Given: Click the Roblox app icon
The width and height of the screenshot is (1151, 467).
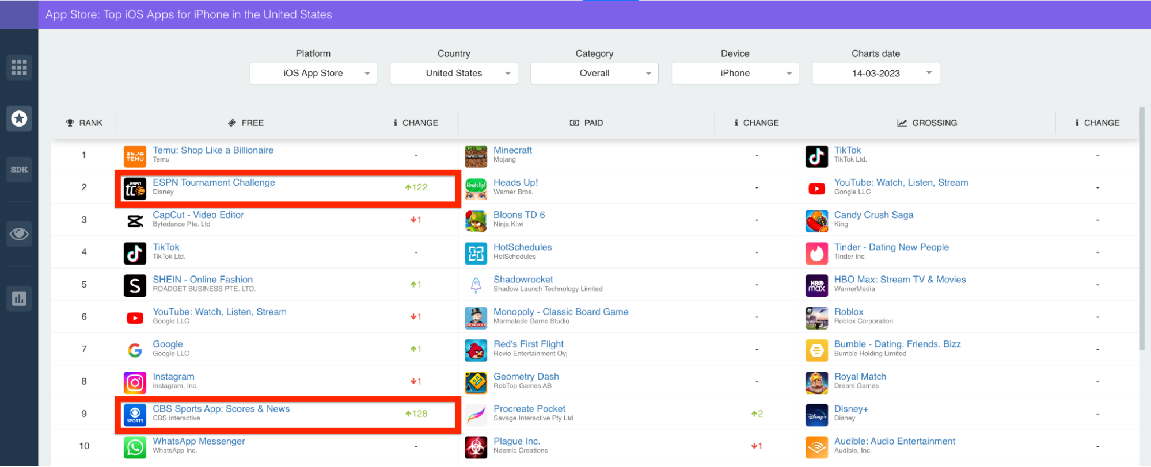Looking at the screenshot, I should coord(816,317).
